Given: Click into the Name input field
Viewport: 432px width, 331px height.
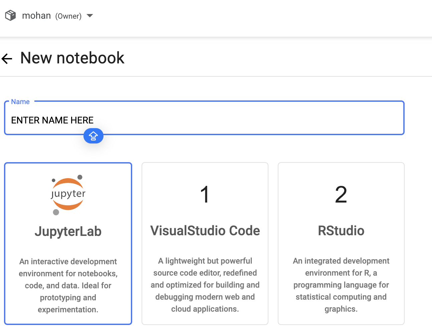Looking at the screenshot, I should coord(204,118).
